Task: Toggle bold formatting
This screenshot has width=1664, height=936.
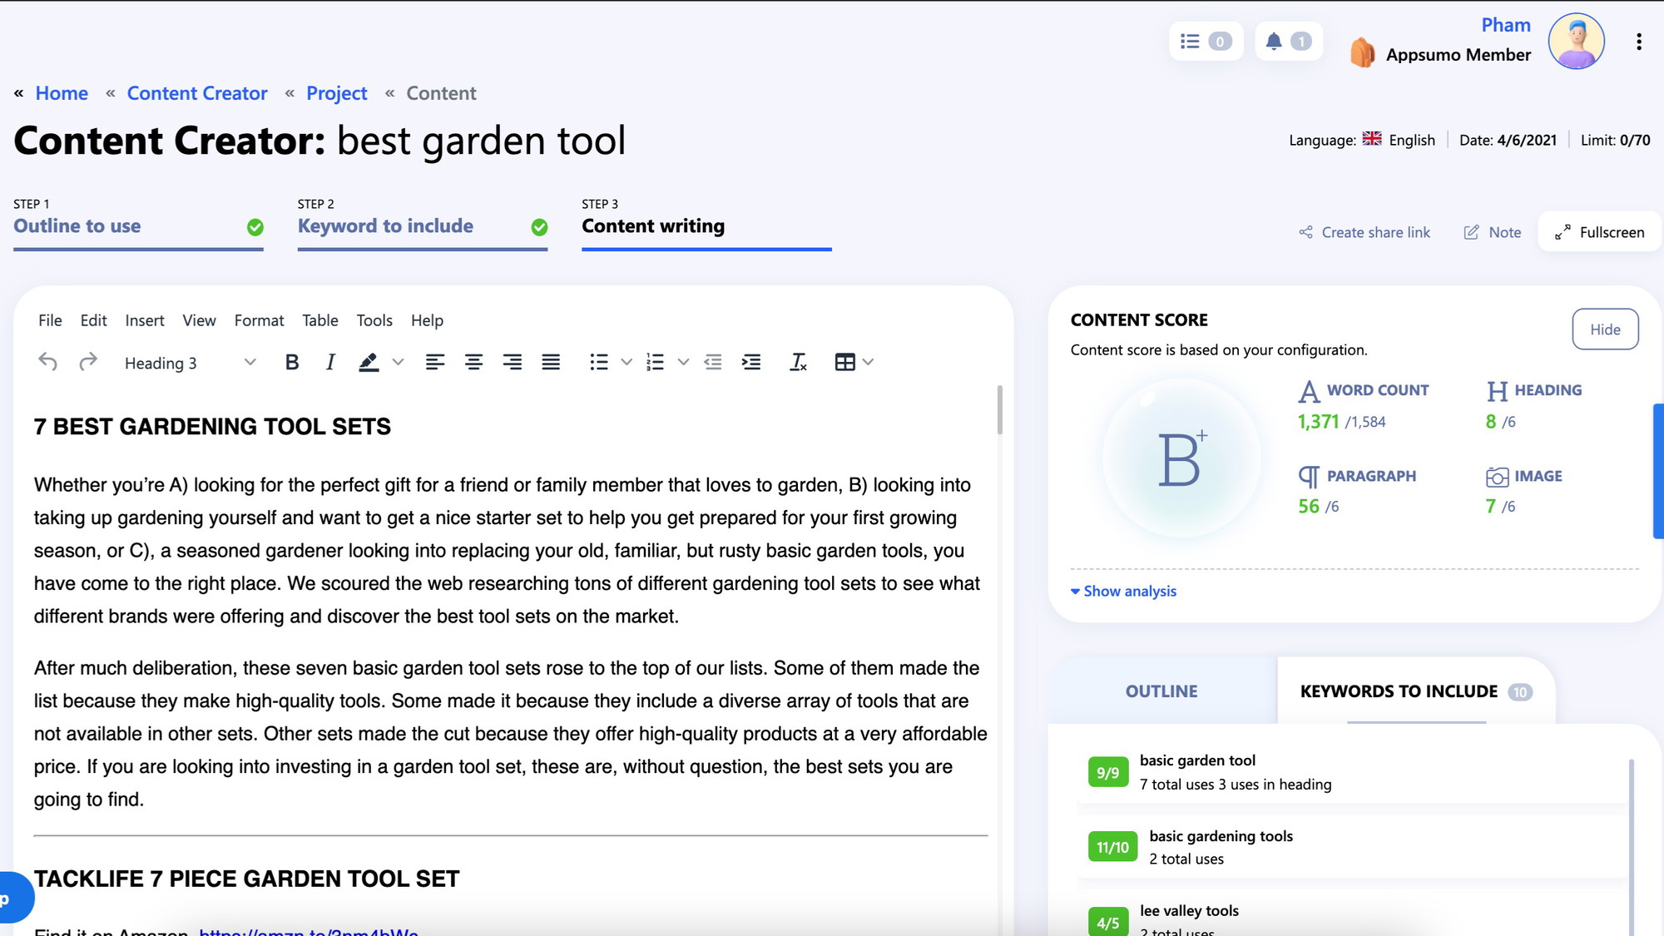Action: (292, 362)
